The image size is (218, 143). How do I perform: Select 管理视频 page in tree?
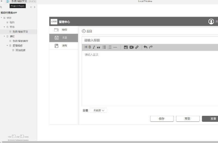pyautogui.click(x=17, y=46)
